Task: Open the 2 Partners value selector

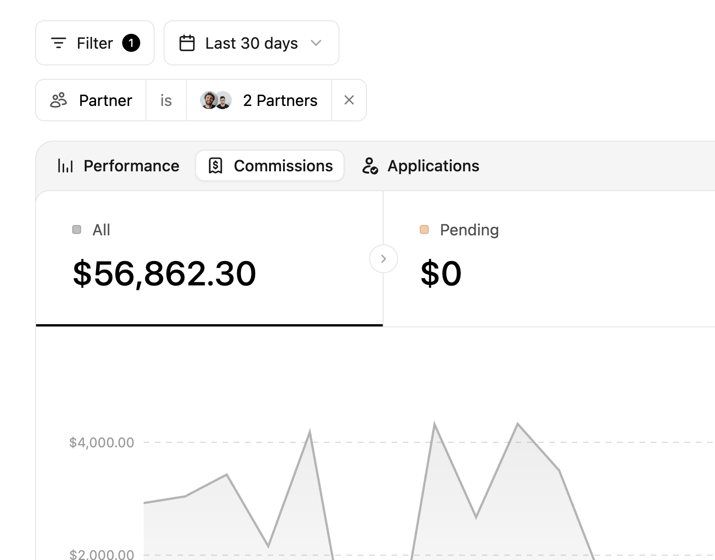Action: point(259,100)
